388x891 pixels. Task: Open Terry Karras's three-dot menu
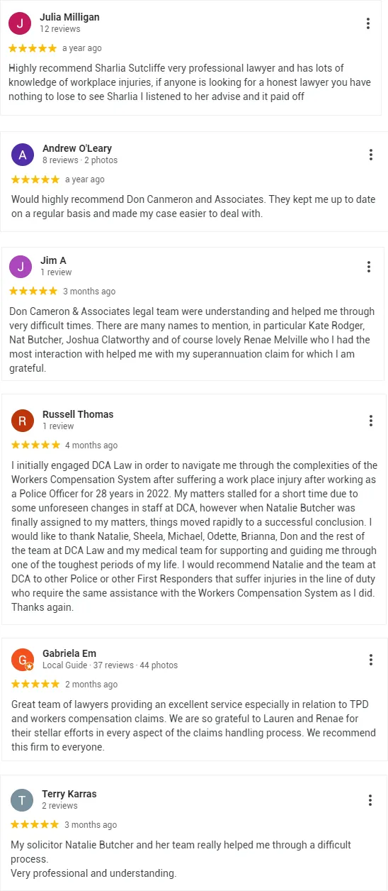[x=370, y=800]
